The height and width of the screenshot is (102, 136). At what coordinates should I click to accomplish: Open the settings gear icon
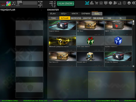click(129, 3)
